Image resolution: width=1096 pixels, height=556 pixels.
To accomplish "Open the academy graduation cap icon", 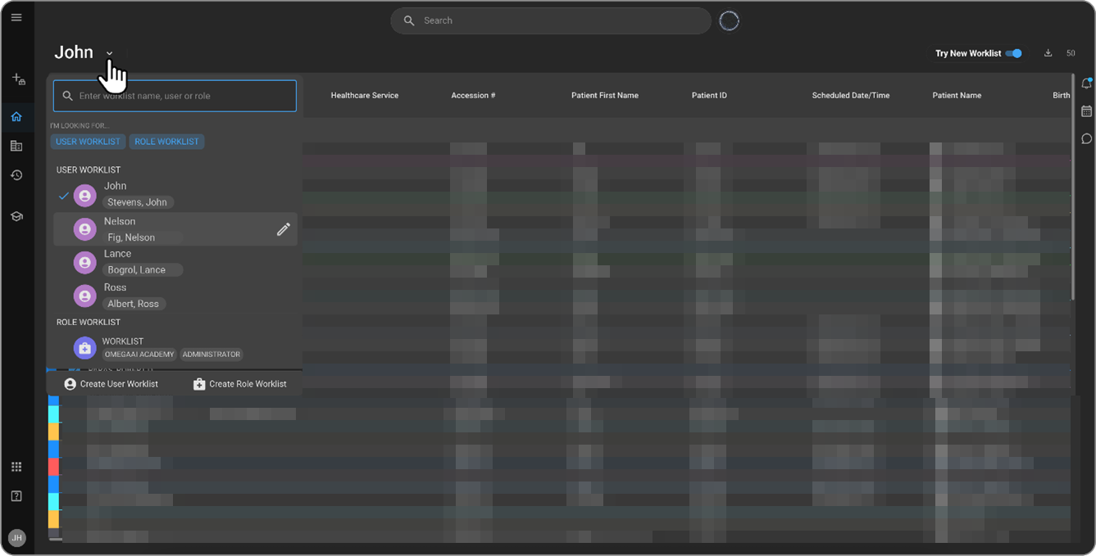I will coord(16,215).
